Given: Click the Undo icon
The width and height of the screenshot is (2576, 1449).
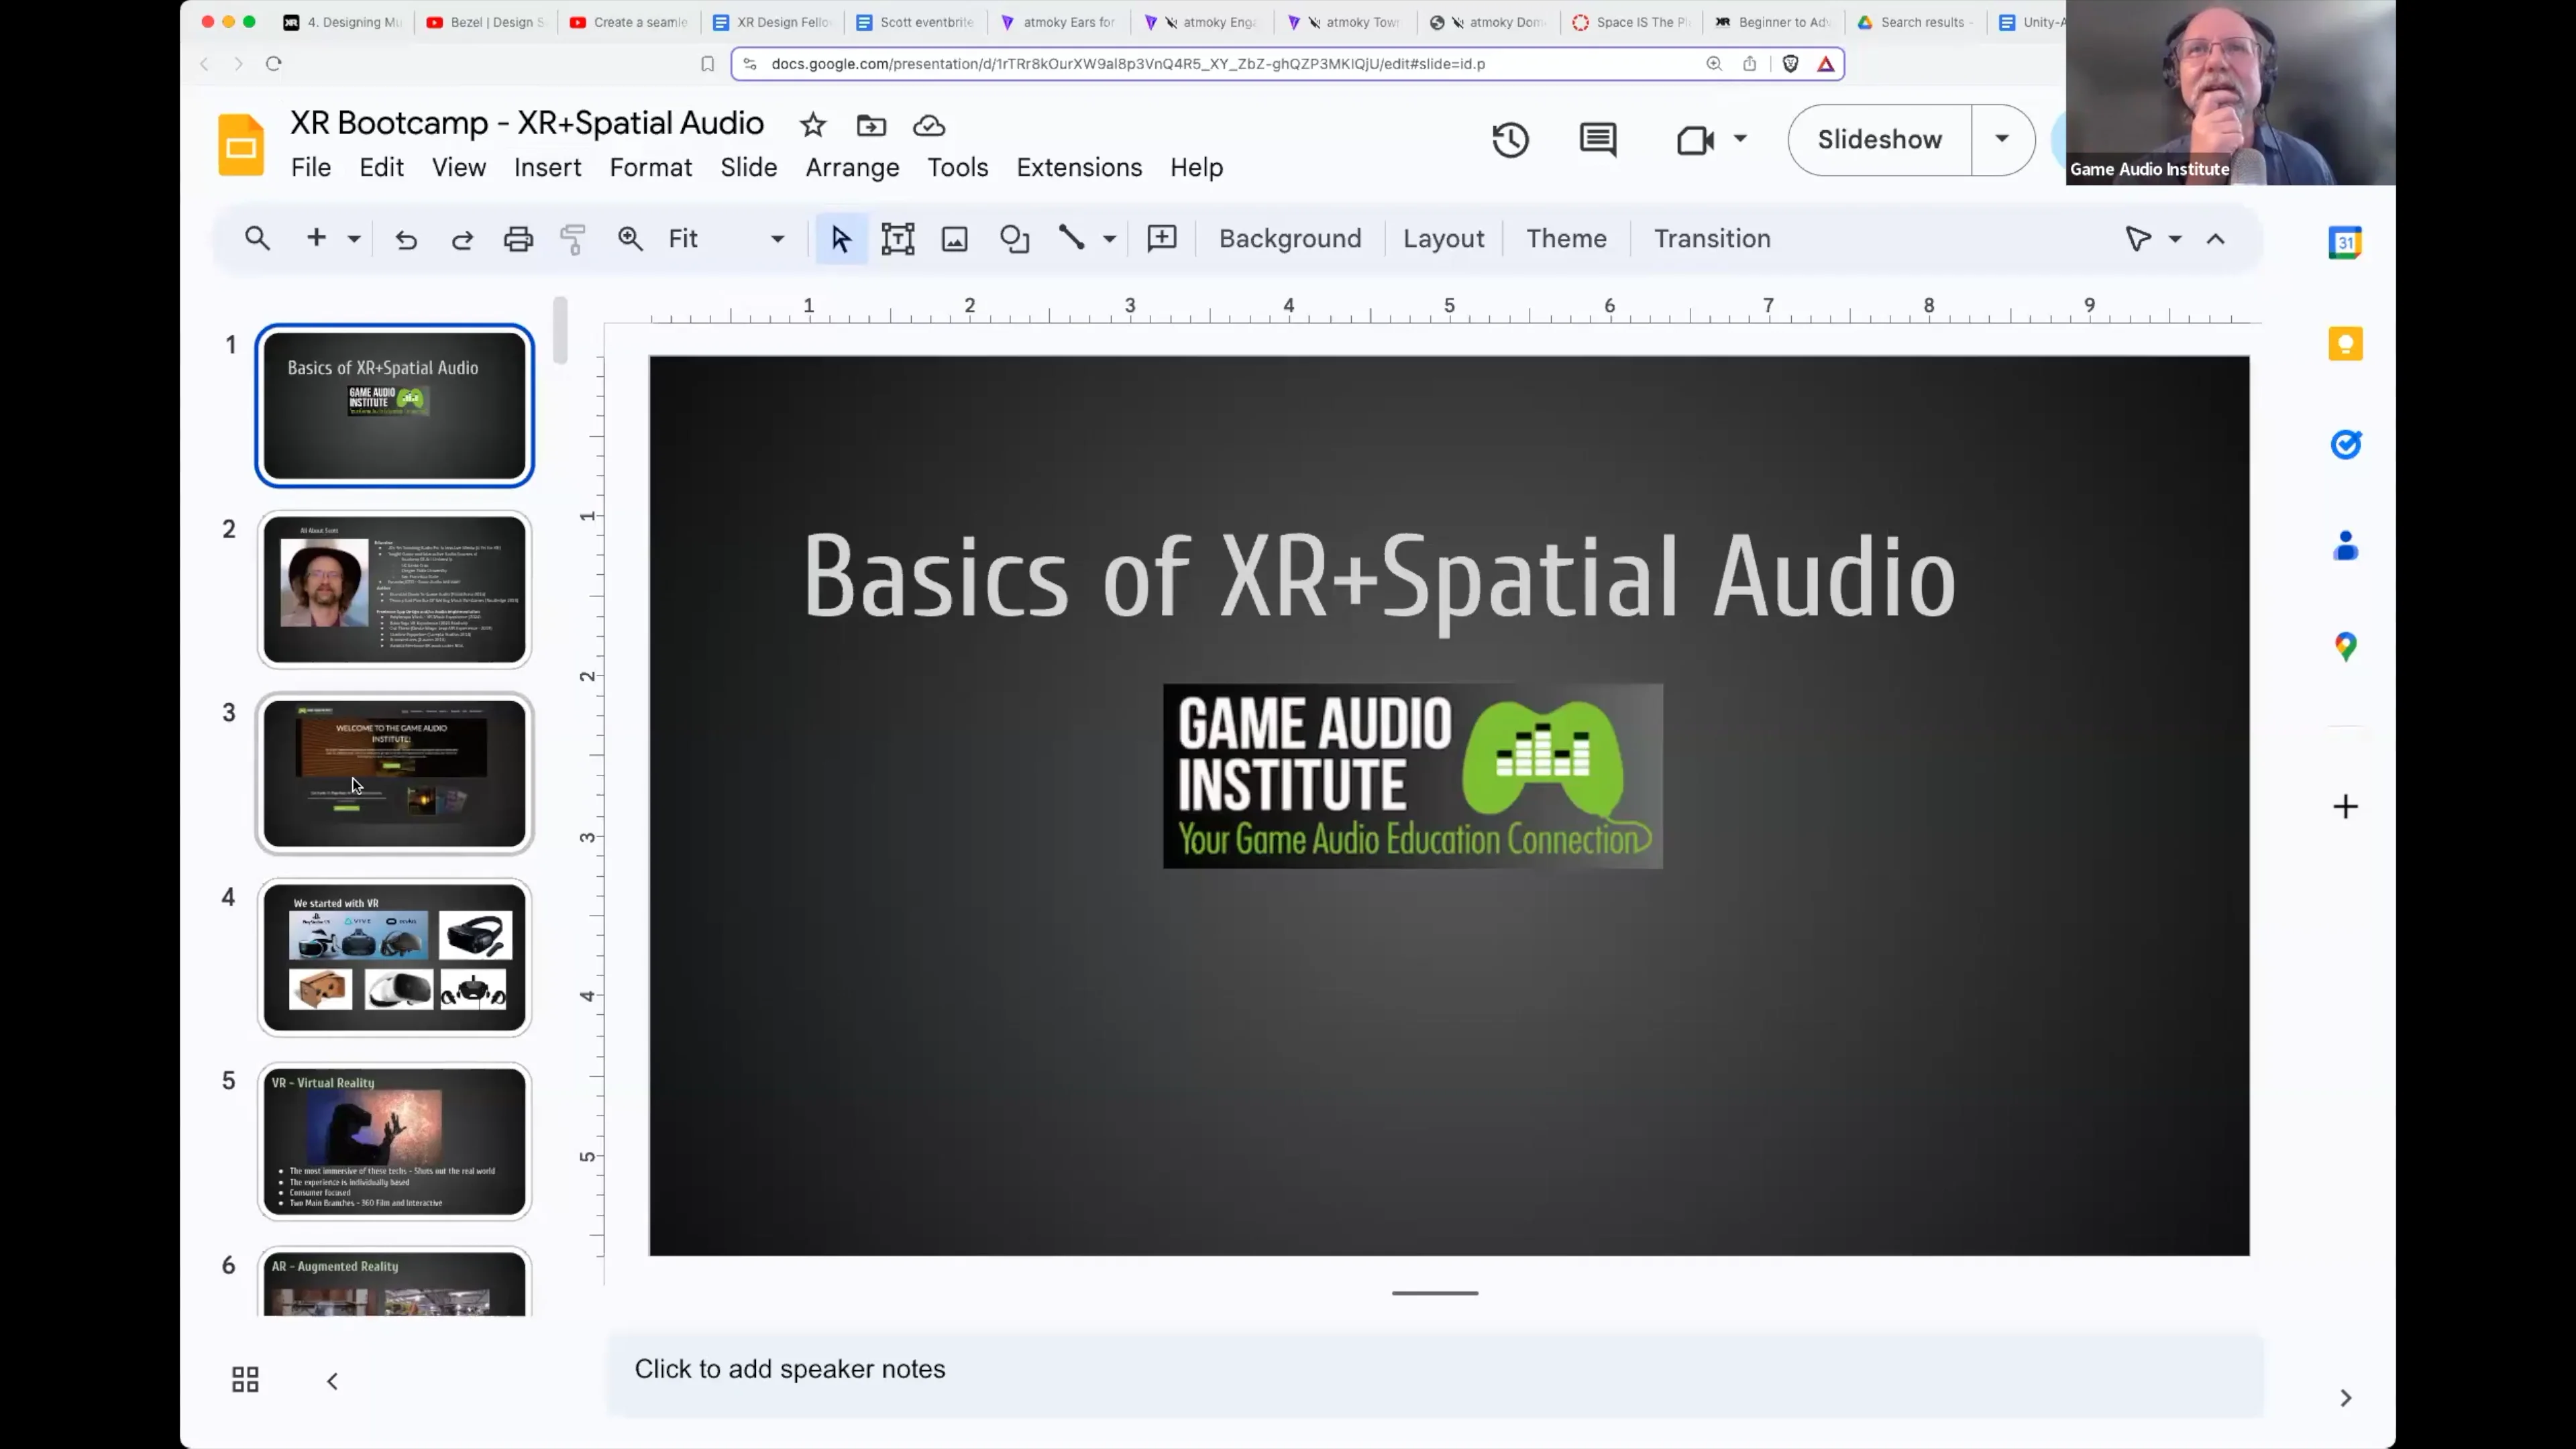Looking at the screenshot, I should click(x=405, y=238).
